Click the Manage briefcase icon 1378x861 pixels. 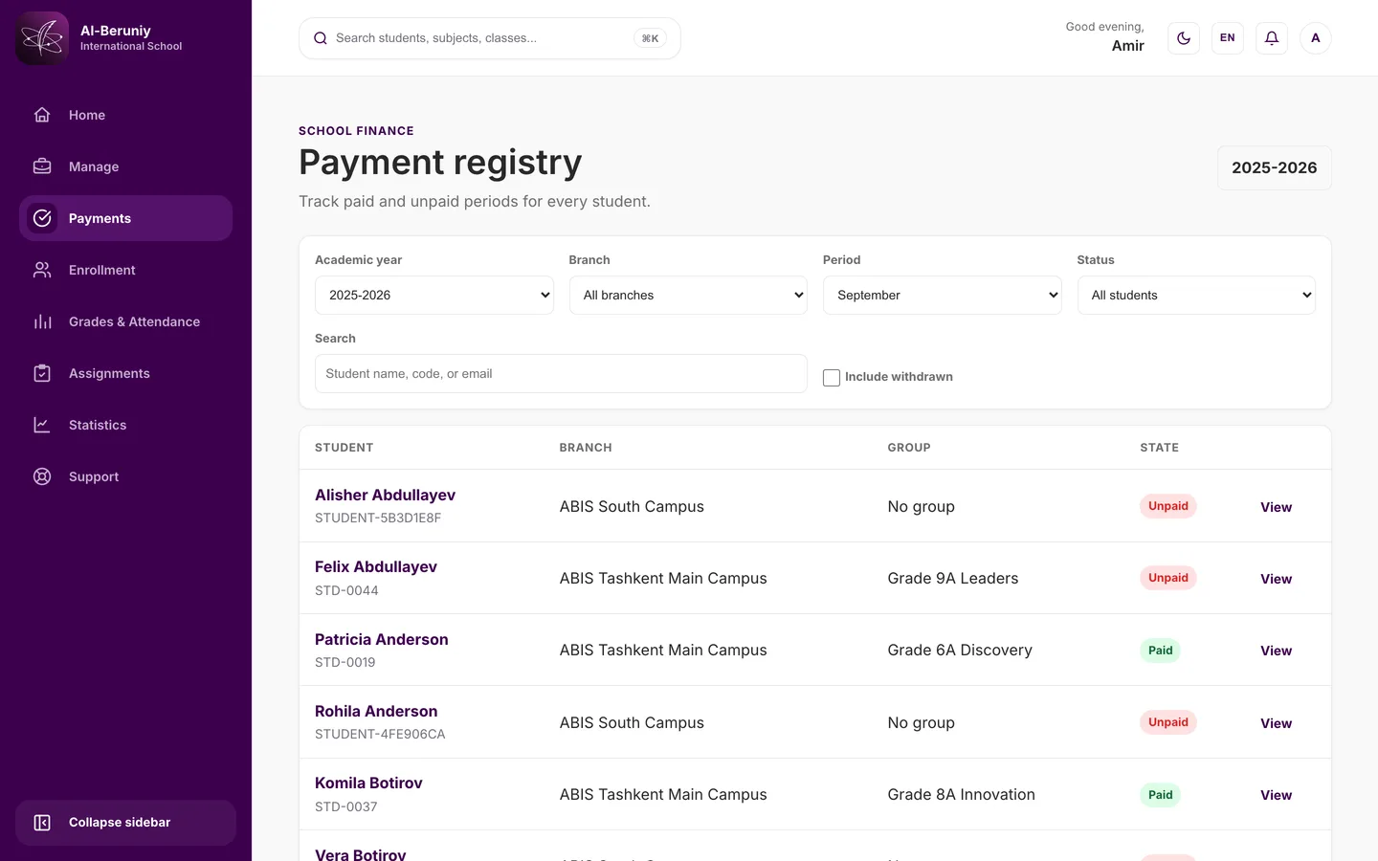click(42, 166)
